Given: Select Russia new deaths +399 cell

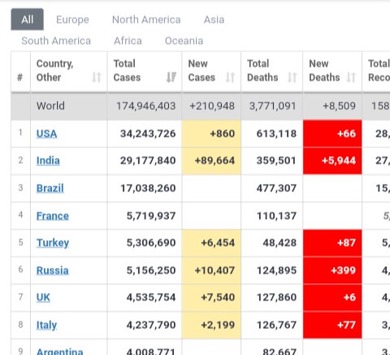Looking at the screenshot, I should pos(332,270).
